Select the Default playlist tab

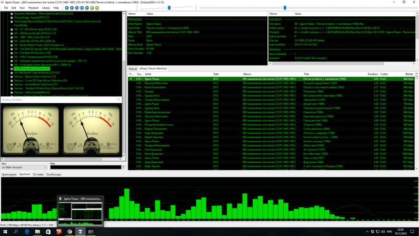pos(133,68)
